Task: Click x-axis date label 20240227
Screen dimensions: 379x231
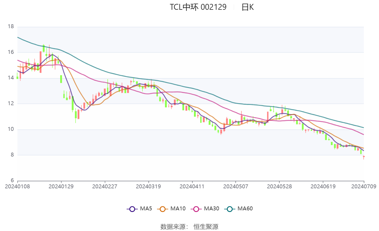Action: coord(105,186)
